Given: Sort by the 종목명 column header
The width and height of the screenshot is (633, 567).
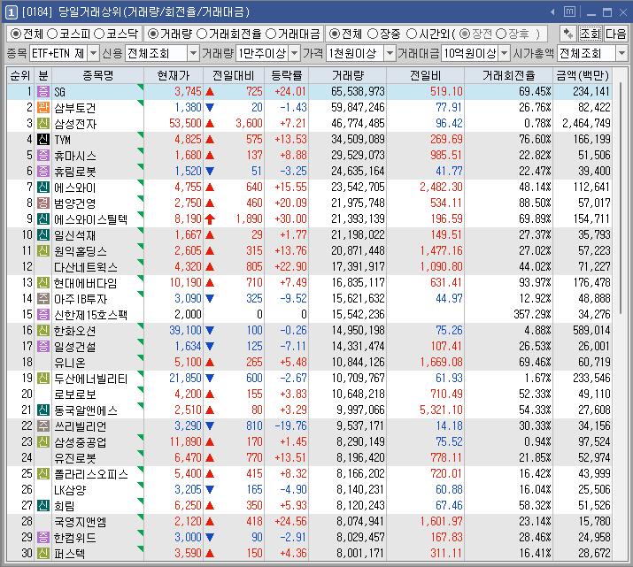Looking at the screenshot, I should pyautogui.click(x=97, y=75).
